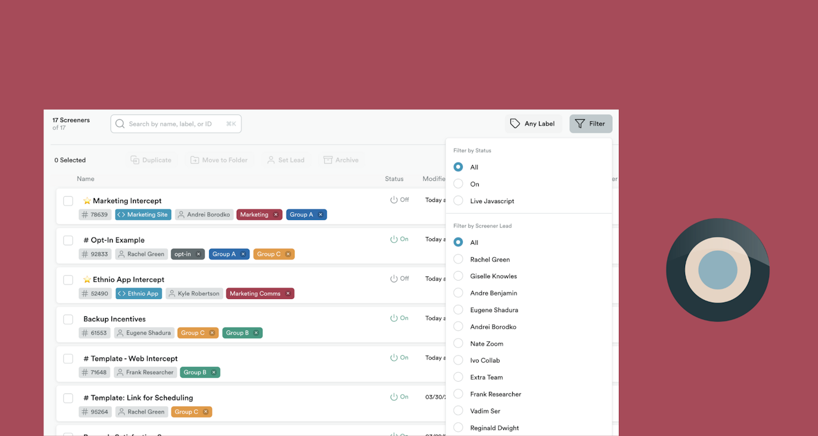Click the Name column header
Image resolution: width=818 pixels, height=436 pixels.
coord(85,179)
